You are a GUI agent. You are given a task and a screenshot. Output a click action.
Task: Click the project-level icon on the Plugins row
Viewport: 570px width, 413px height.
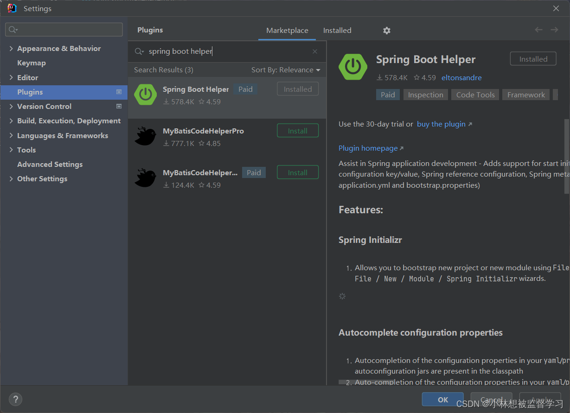(119, 92)
